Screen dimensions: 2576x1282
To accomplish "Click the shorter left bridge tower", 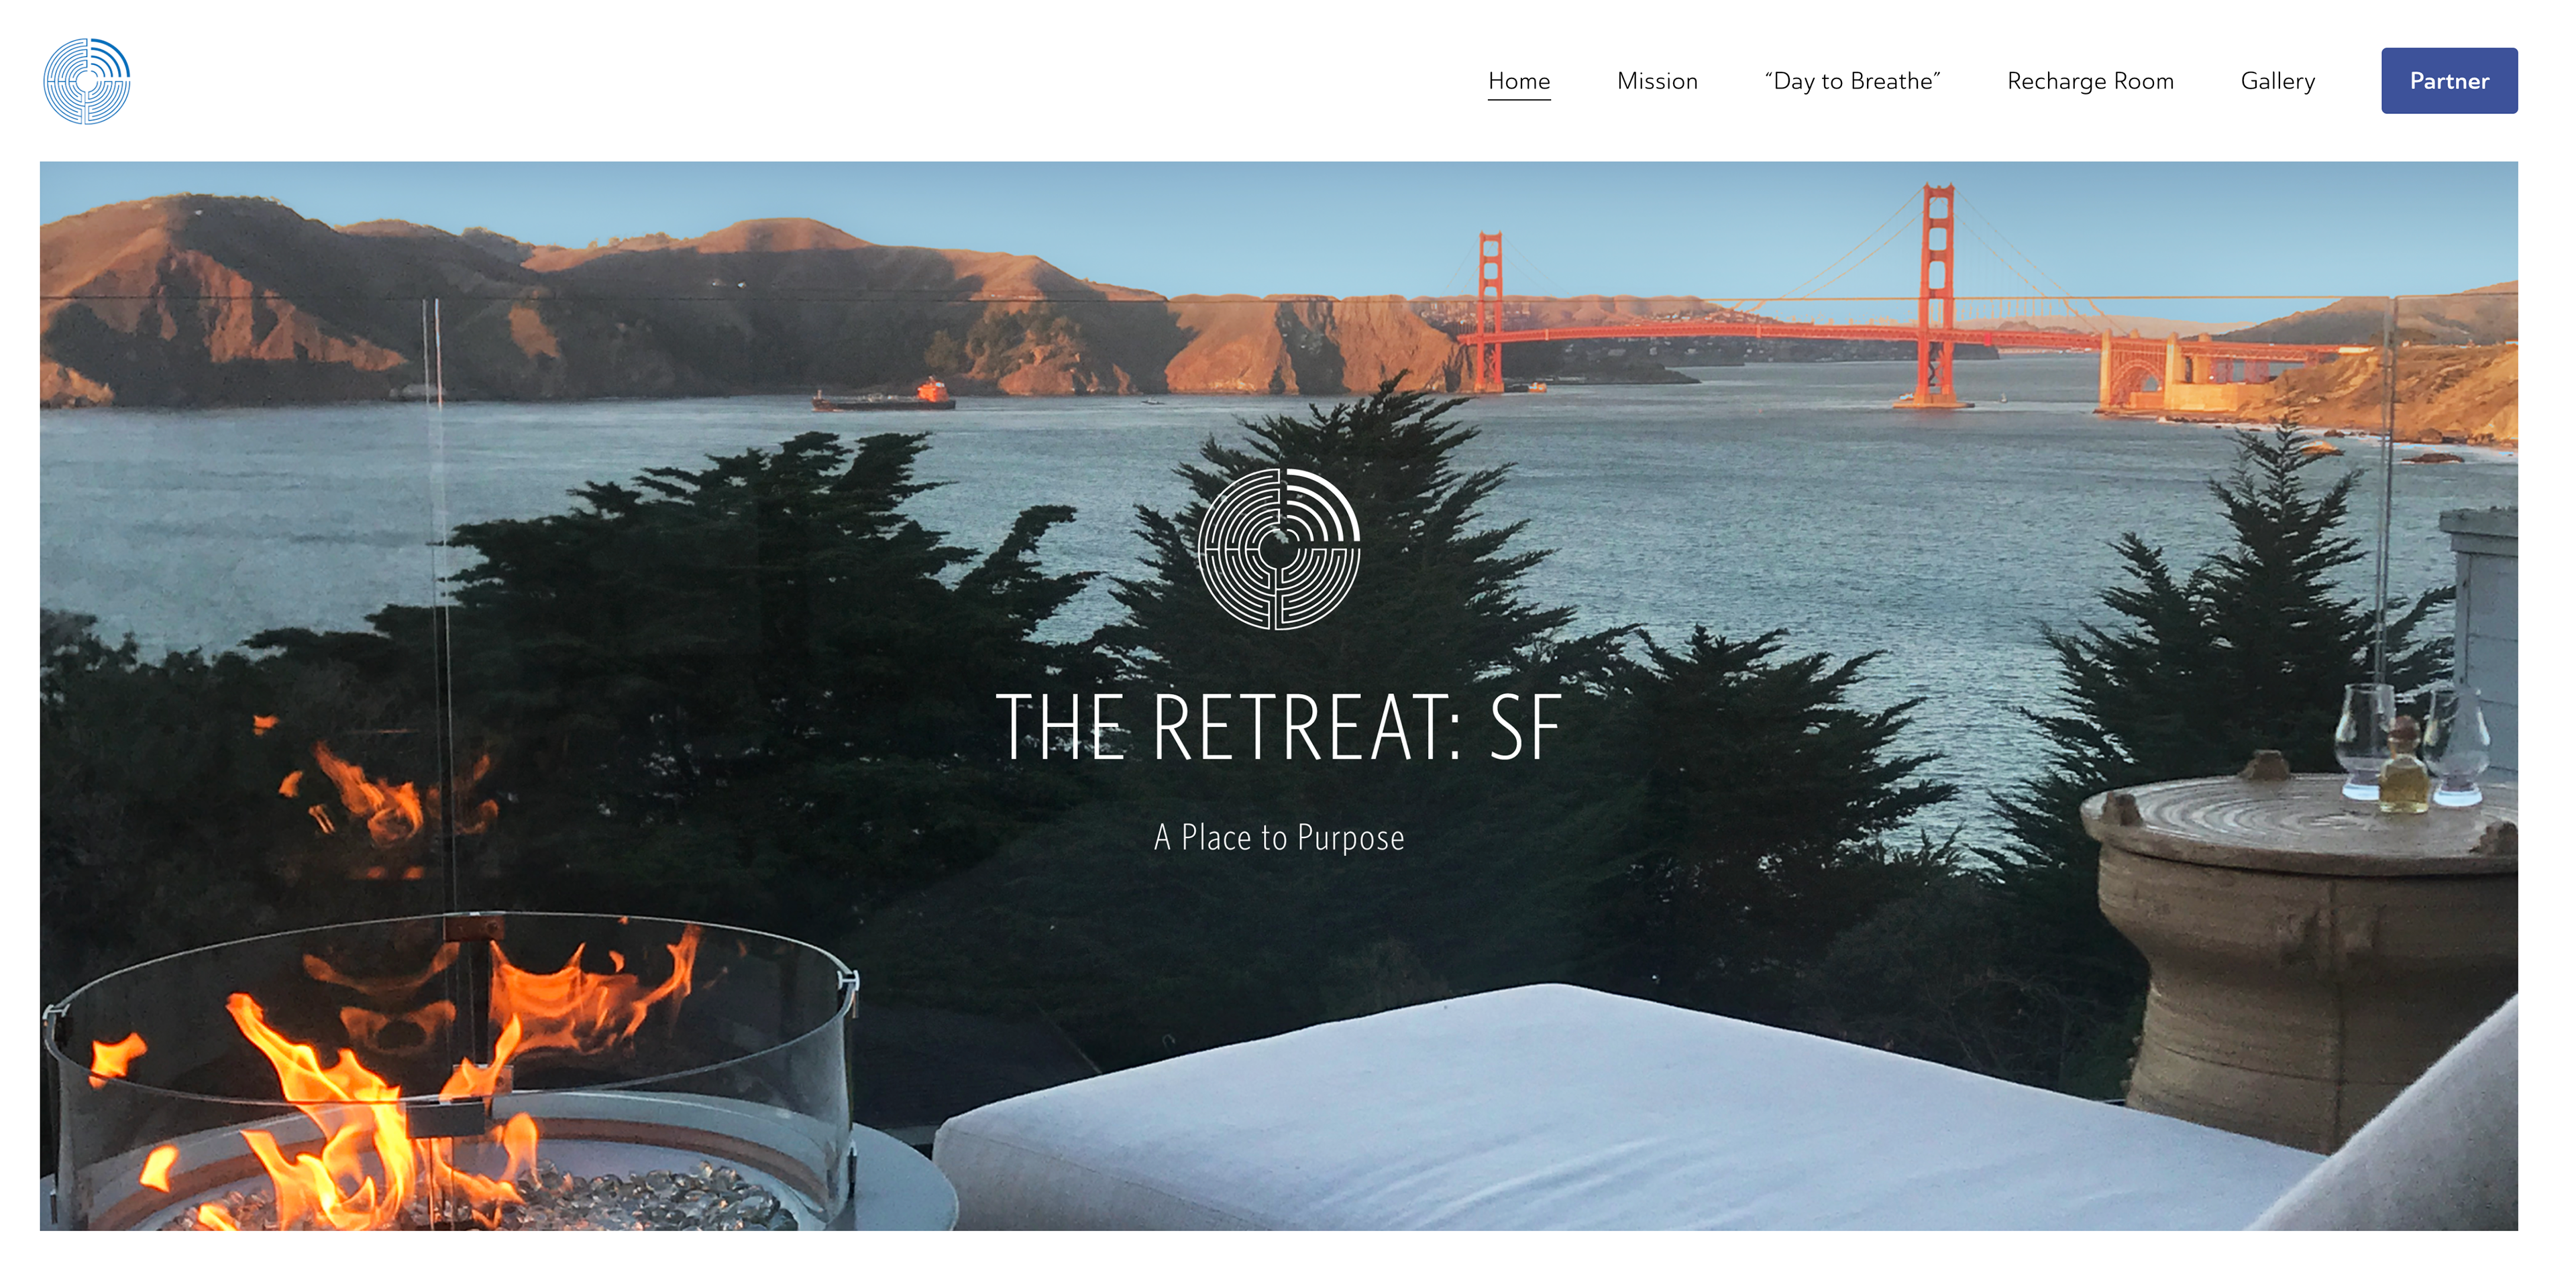I will click(1490, 310).
